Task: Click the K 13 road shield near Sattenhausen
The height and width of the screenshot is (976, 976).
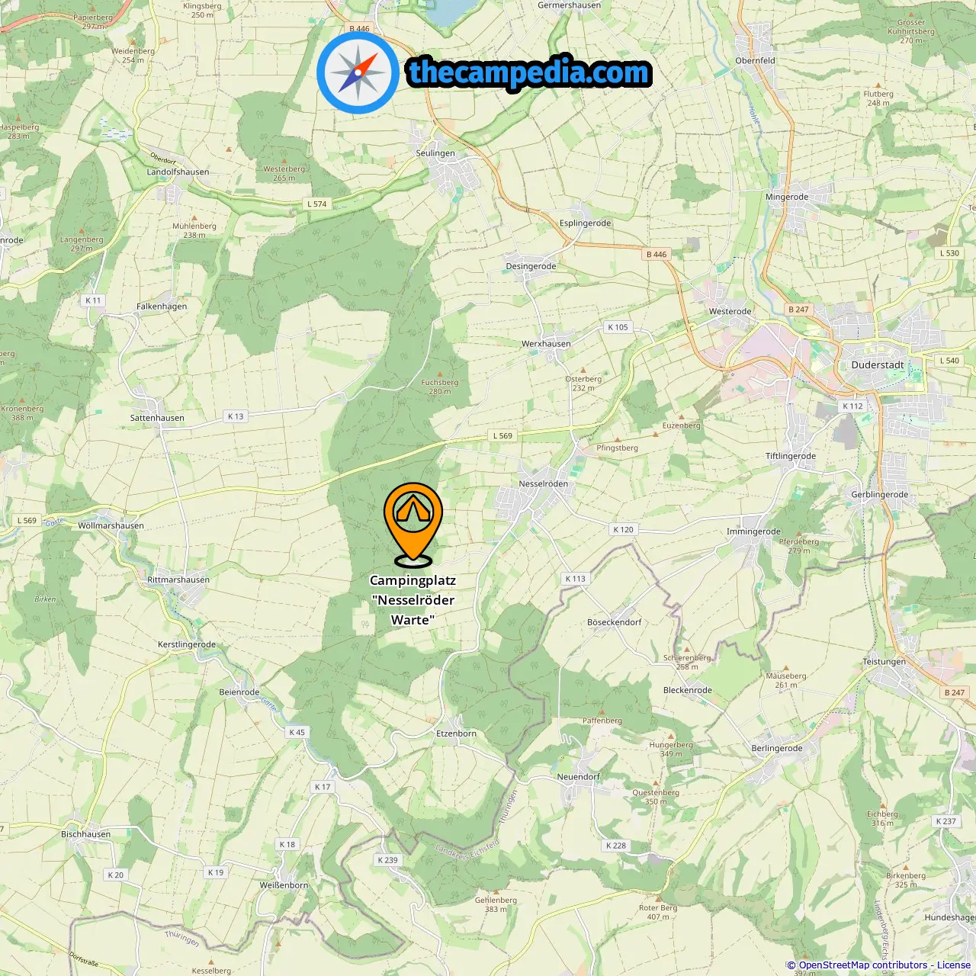Action: 236,416
